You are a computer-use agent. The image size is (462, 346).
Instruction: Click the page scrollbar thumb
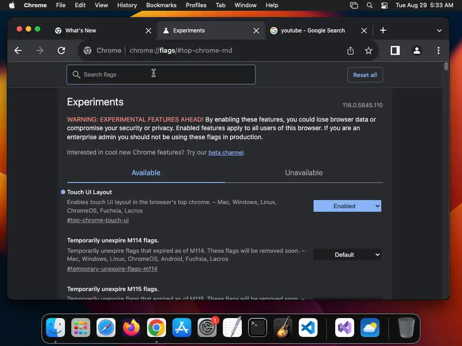446,66
